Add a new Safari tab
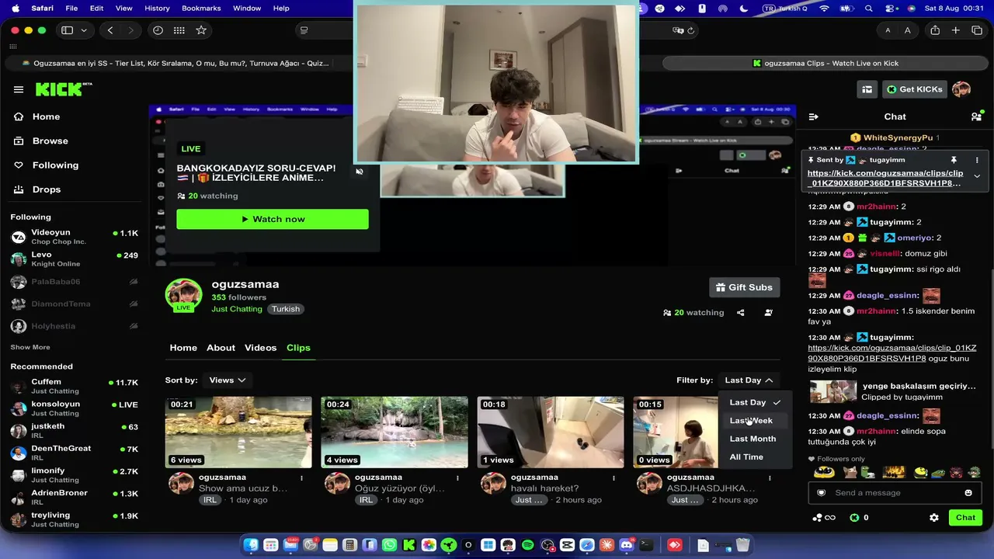 click(x=956, y=30)
